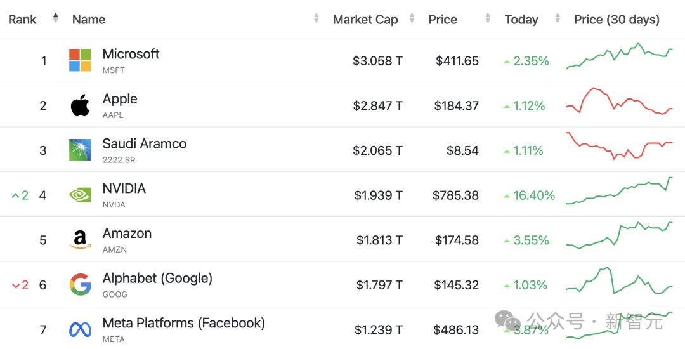Toggle sort arrows beside Price column
Viewport: 685px width, 349px height.
tap(488, 18)
